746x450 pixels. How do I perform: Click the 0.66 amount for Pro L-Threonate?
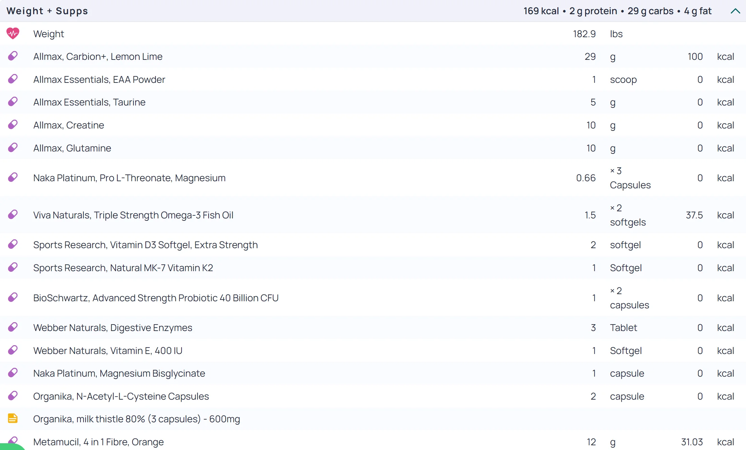(586, 178)
